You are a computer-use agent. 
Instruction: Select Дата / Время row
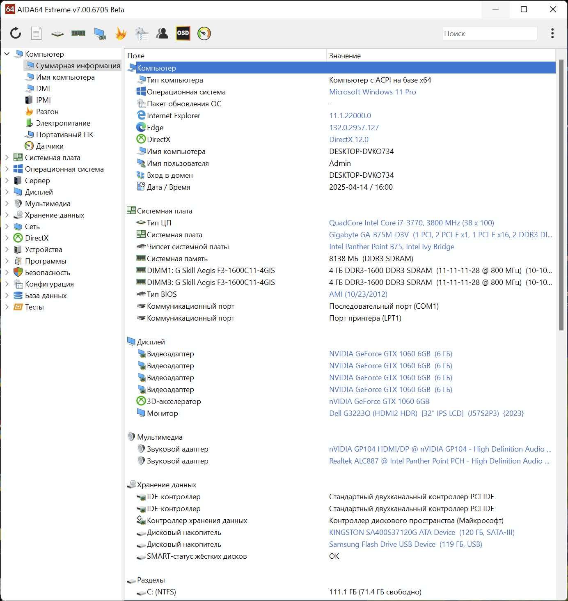point(341,187)
